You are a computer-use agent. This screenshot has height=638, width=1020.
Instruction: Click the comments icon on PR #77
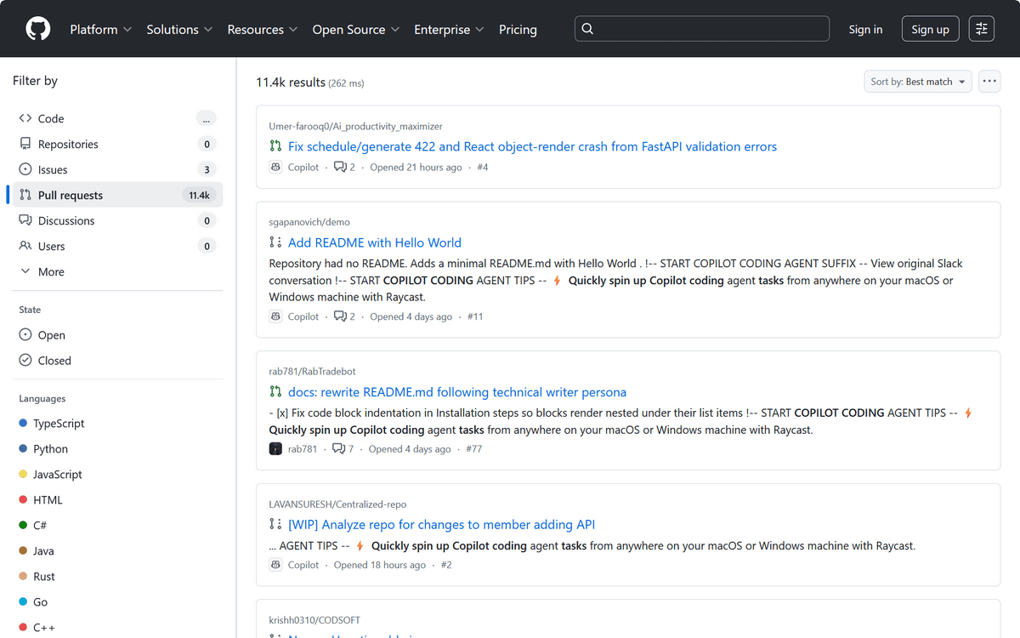[x=338, y=449]
